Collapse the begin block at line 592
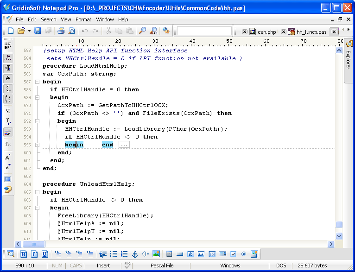The image size is (355, 272). pyautogui.click(x=38, y=121)
